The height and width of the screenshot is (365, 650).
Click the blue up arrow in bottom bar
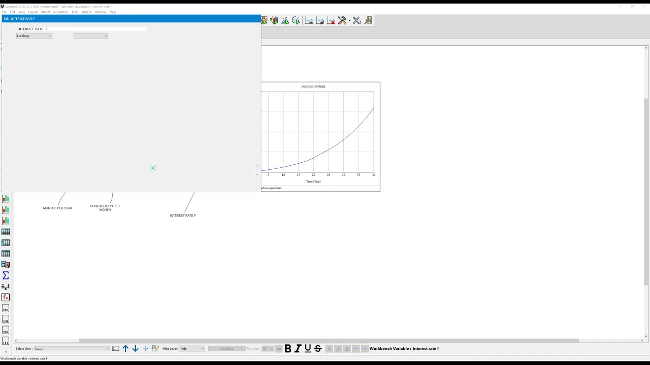[x=125, y=349]
